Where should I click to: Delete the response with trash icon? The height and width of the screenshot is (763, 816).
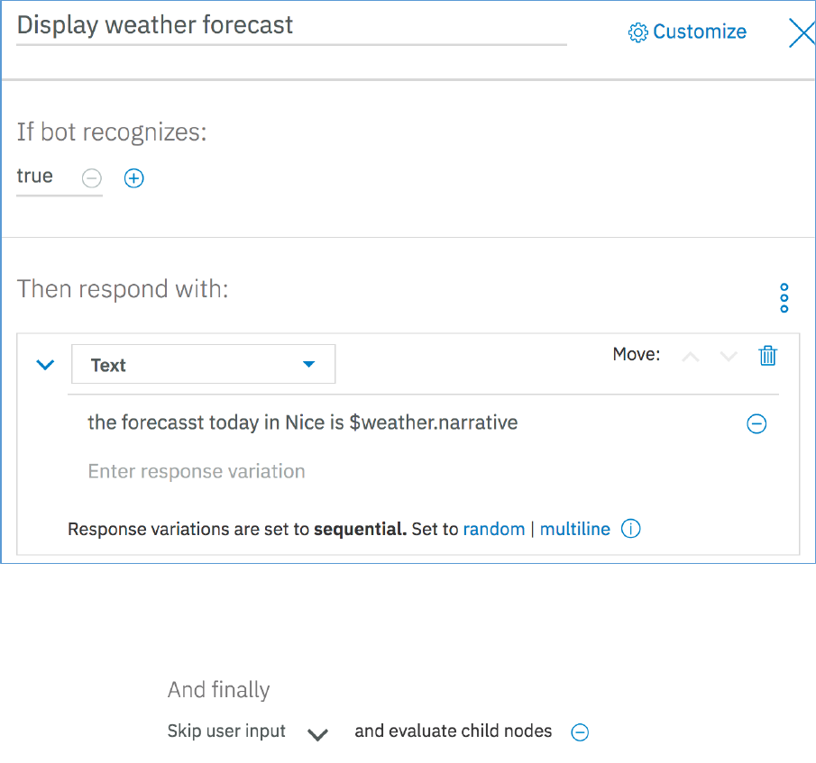click(767, 356)
